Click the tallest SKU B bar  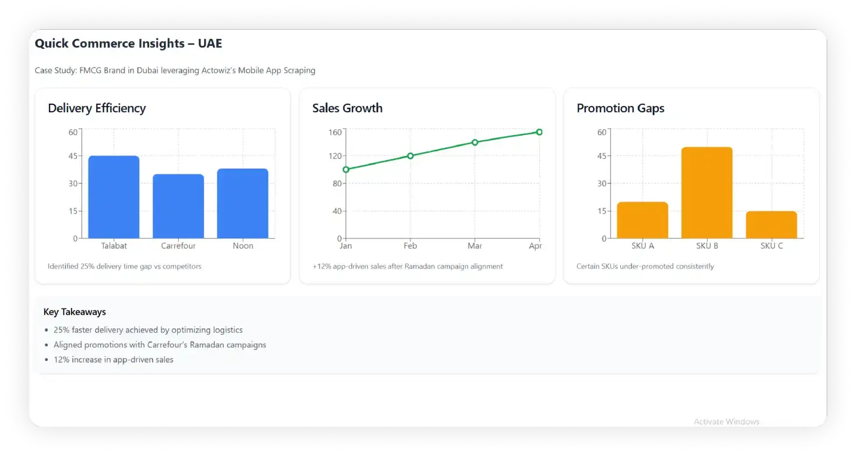pos(707,193)
